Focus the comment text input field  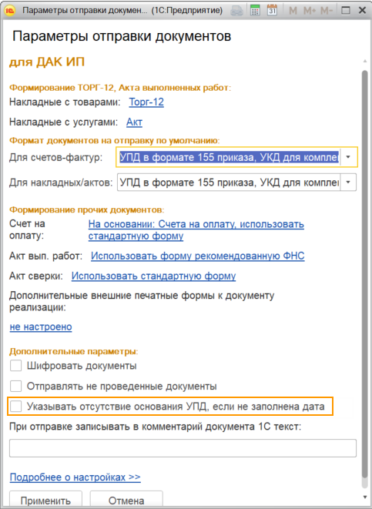tap(183, 448)
